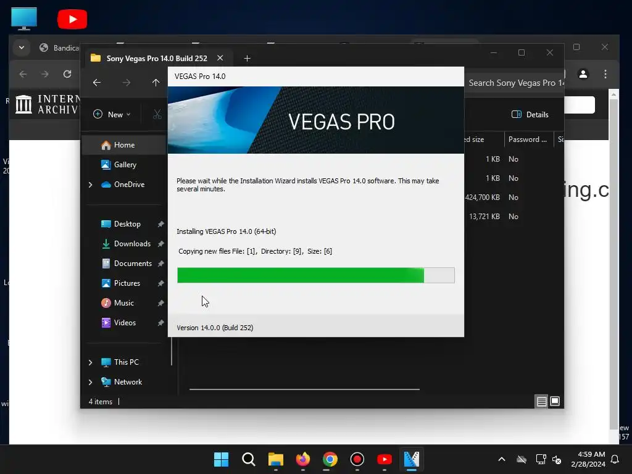Open Gallery in the sidebar
The height and width of the screenshot is (474, 632).
(125, 165)
